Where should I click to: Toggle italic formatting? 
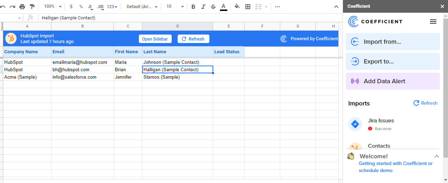pyautogui.click(x=203, y=7)
